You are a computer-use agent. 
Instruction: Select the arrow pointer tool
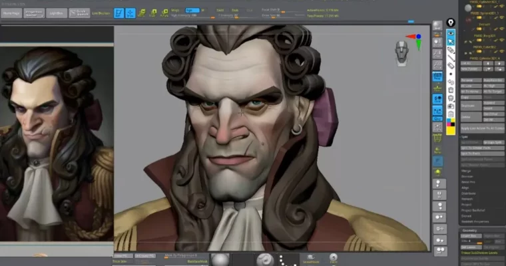(451, 42)
